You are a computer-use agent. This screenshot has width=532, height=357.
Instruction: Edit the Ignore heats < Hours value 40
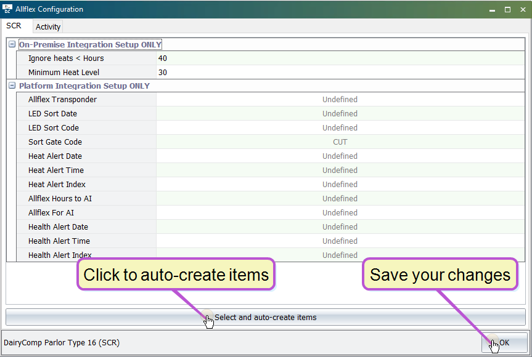(340, 58)
